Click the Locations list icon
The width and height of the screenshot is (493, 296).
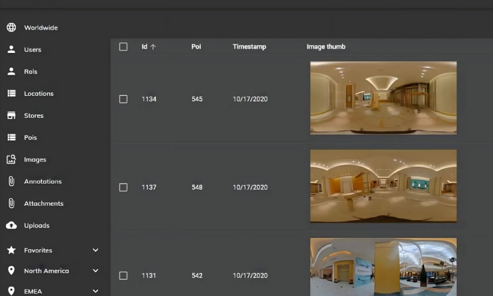[x=11, y=93]
